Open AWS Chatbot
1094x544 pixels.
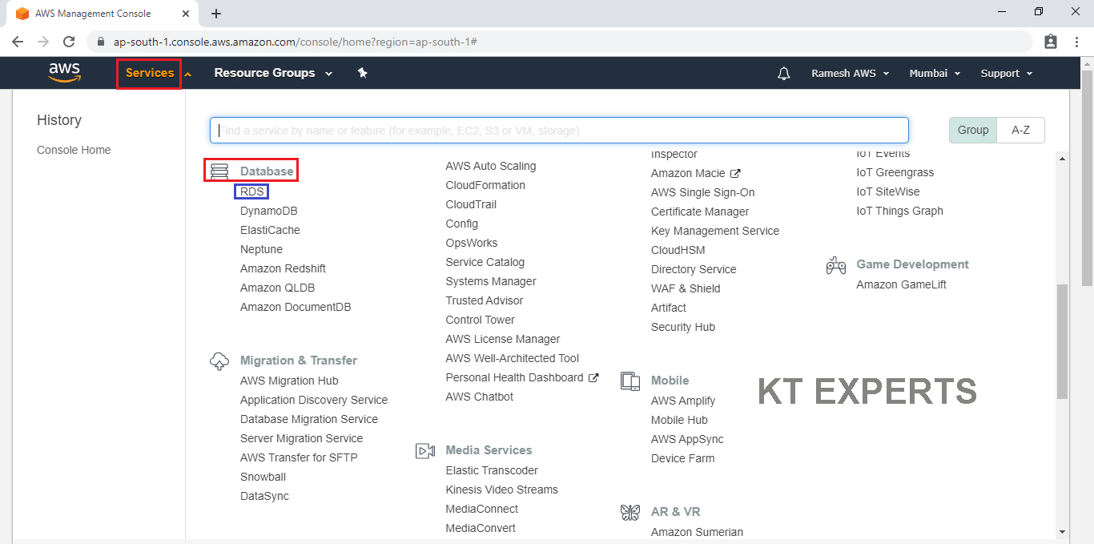pyautogui.click(x=480, y=397)
